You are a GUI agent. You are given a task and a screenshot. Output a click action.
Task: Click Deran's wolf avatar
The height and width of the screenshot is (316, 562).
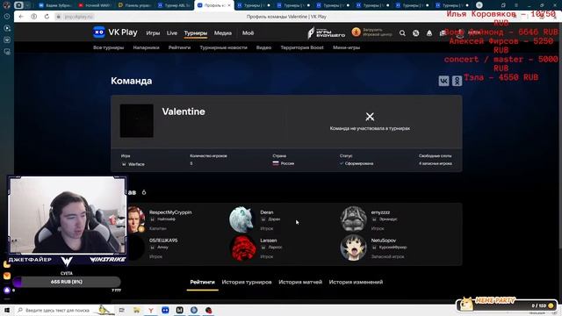pos(242,219)
